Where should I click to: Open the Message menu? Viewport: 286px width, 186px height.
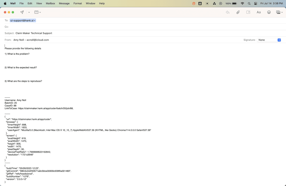(x=64, y=3)
